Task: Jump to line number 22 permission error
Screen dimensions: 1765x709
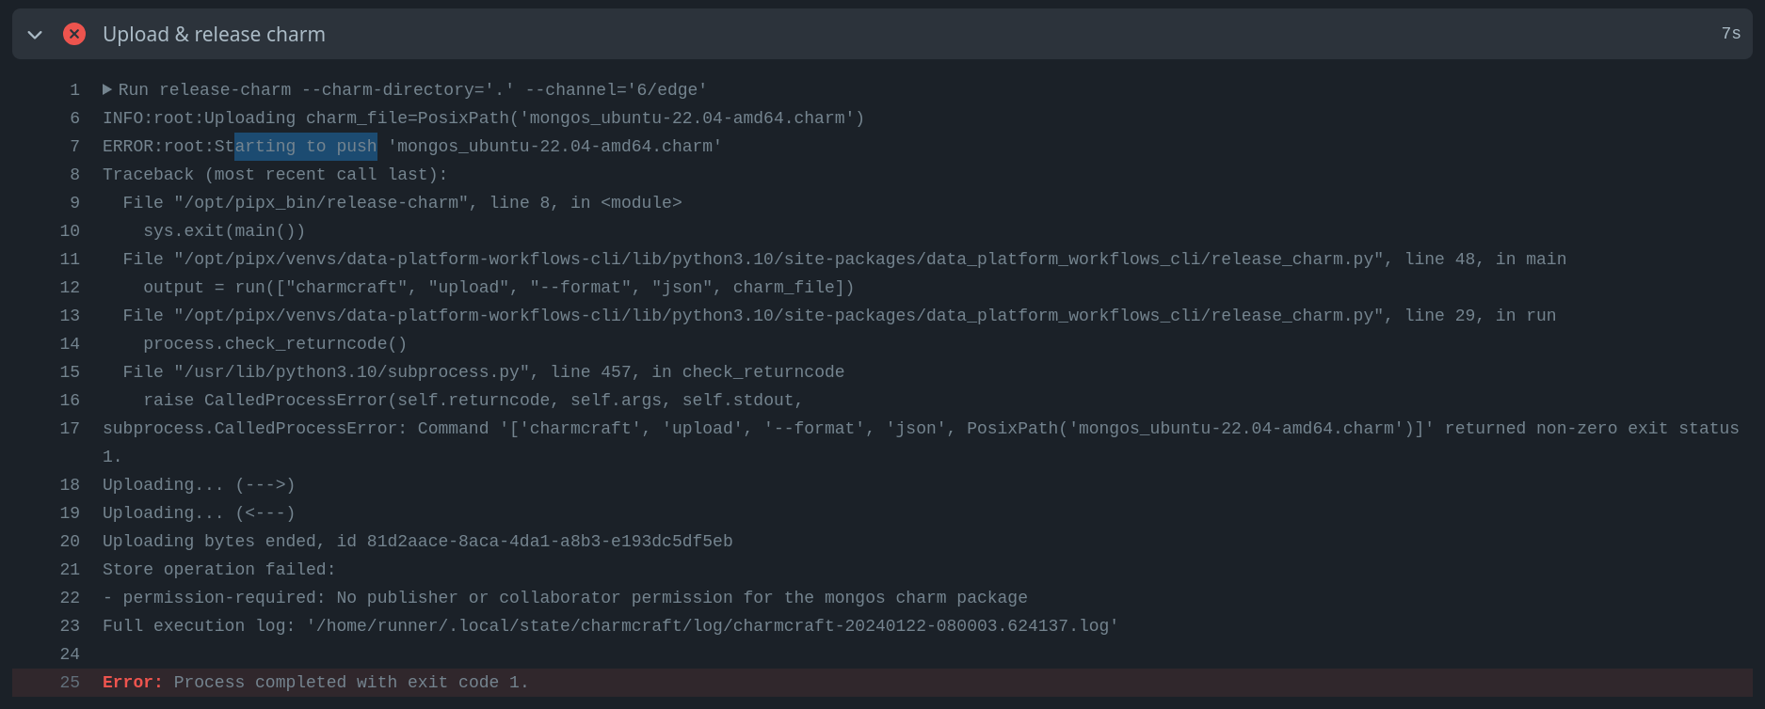Action: coord(70,598)
